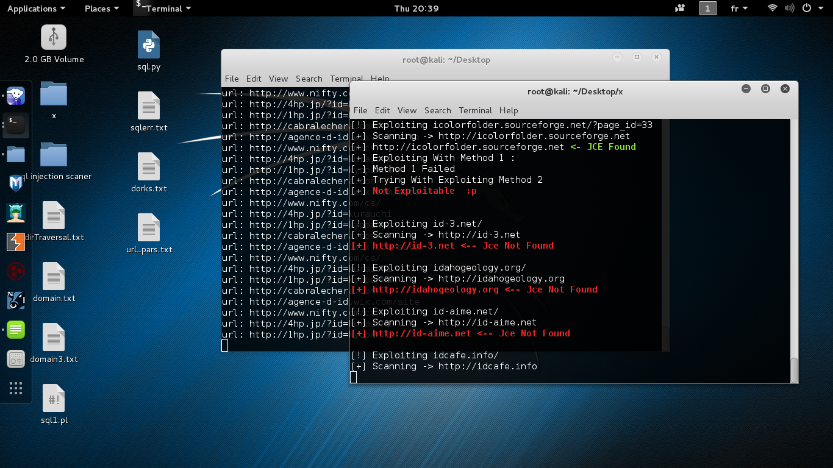Open File menu in the Desktop/x terminal
The height and width of the screenshot is (468, 833).
click(360, 110)
